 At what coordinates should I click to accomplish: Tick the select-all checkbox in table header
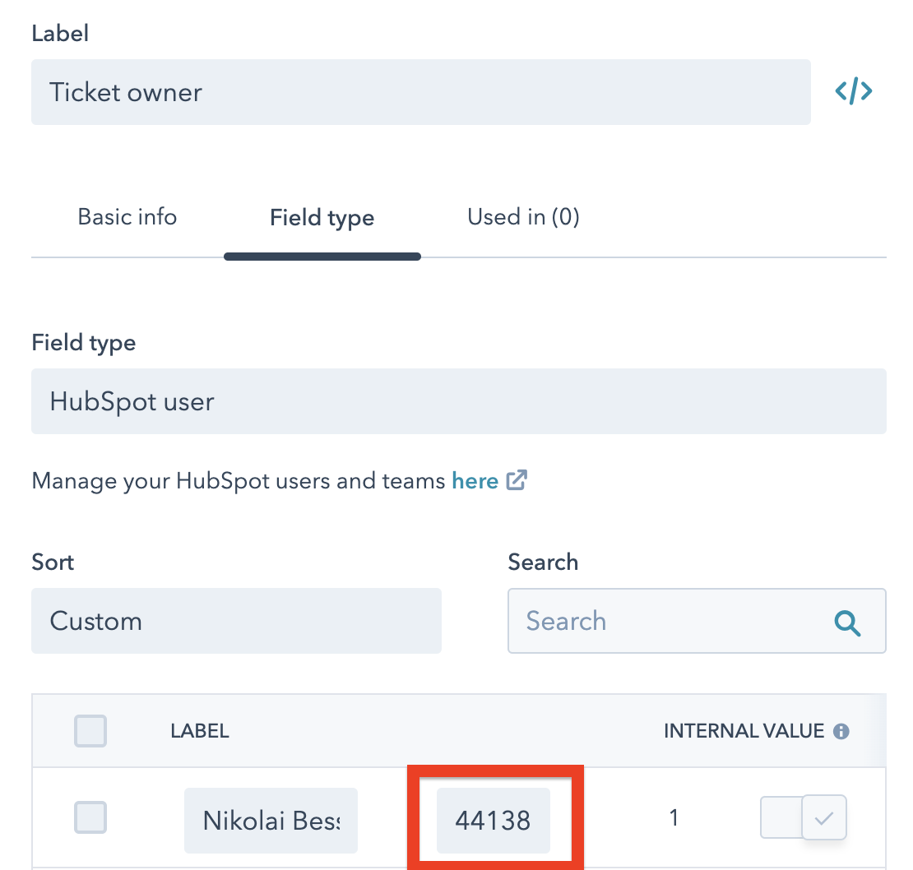tap(90, 731)
